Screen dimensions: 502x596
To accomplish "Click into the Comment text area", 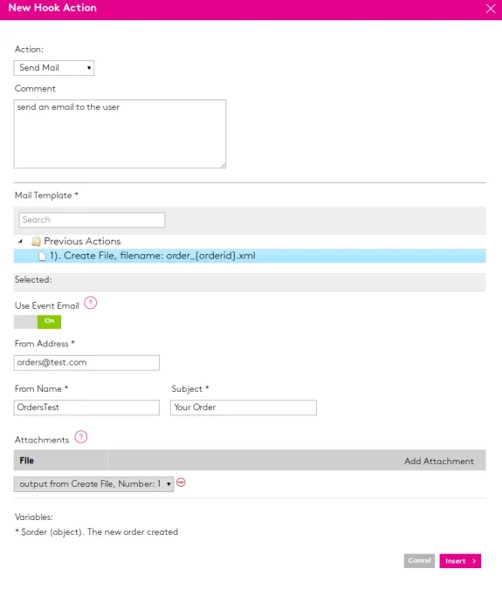I will coord(120,134).
